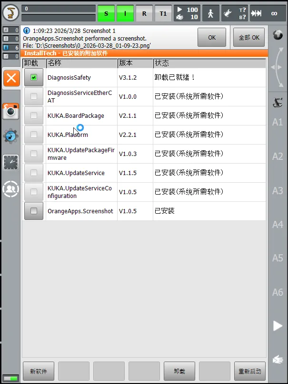
Task: Click the 卸载已就绪！ status cell
Action: pyautogui.click(x=209, y=77)
